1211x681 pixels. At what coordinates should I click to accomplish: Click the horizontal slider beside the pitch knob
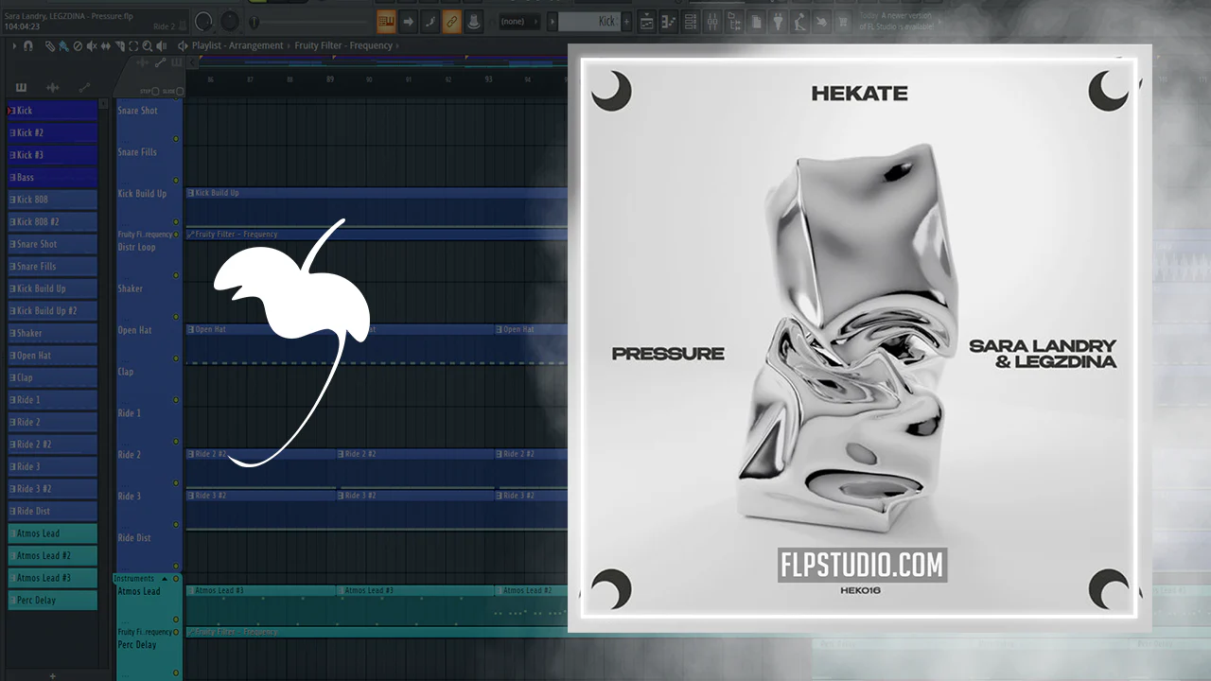click(307, 21)
